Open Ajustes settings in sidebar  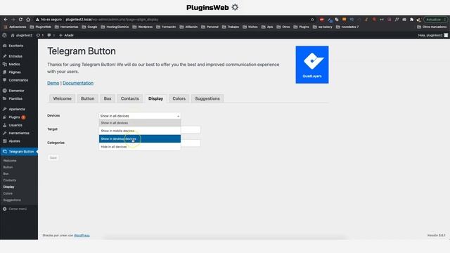[14, 141]
